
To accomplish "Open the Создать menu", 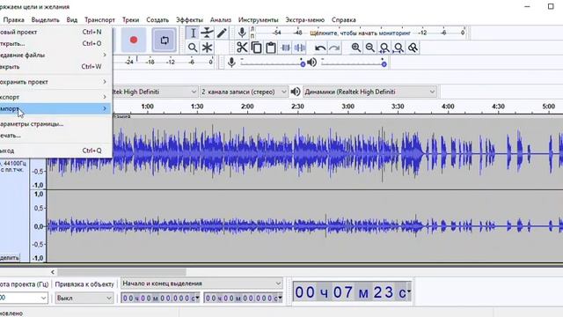I will [157, 19].
